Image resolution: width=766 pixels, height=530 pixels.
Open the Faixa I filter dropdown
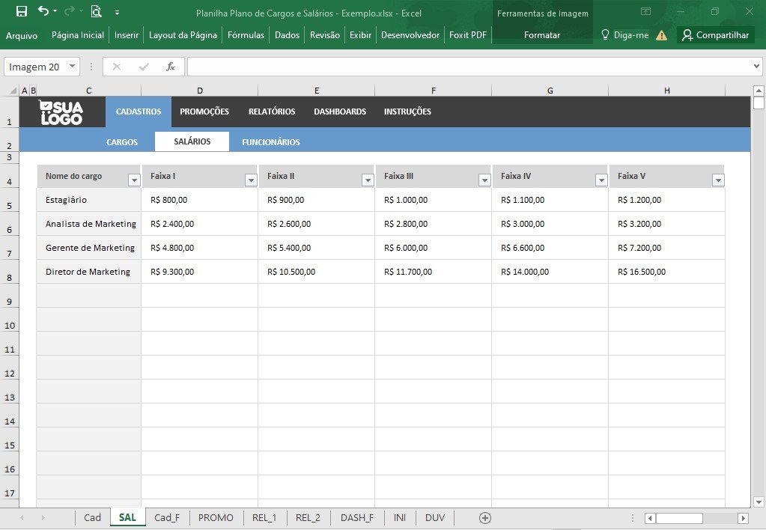click(251, 180)
